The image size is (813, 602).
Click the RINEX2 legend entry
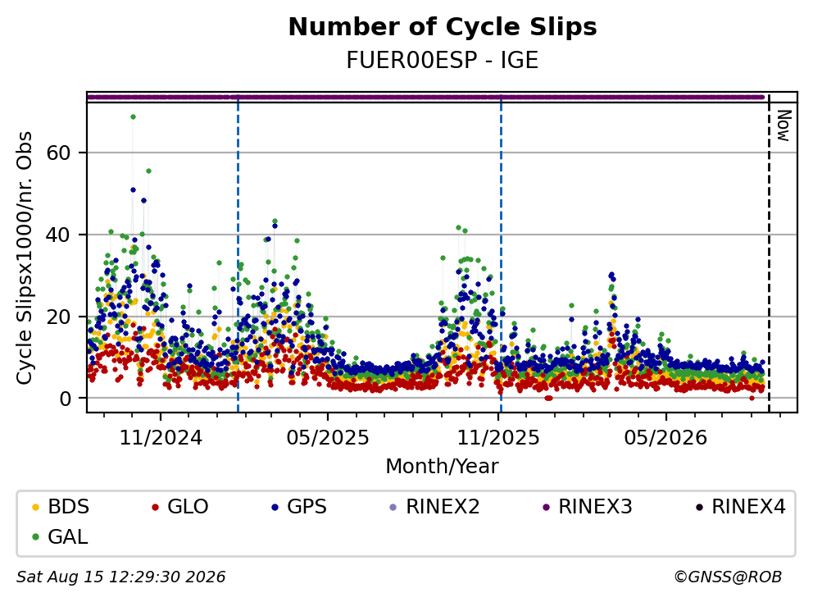pyautogui.click(x=434, y=507)
